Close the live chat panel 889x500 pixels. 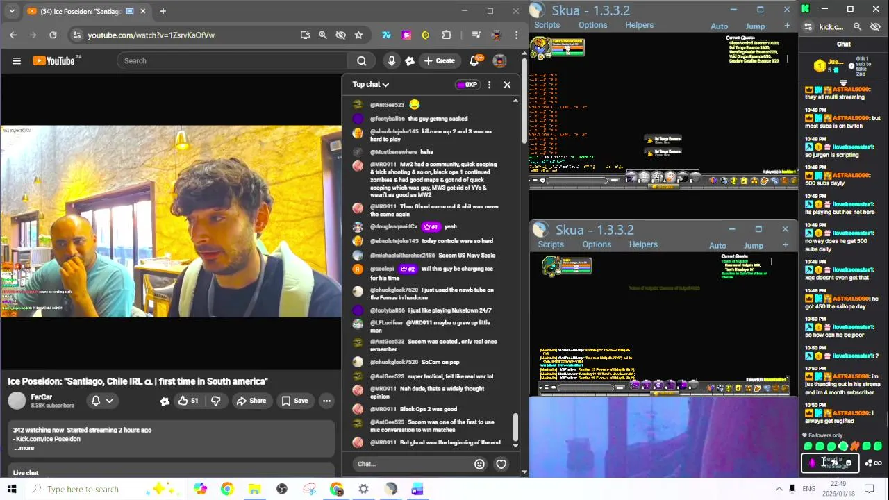point(507,85)
